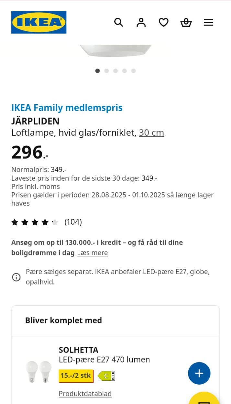Open customer reviews via (104) rating
231x404 pixels.
click(x=73, y=222)
